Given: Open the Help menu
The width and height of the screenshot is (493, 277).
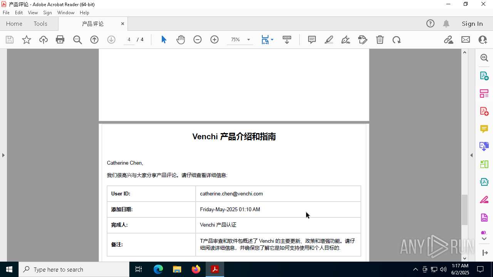Looking at the screenshot, I should click(x=84, y=13).
